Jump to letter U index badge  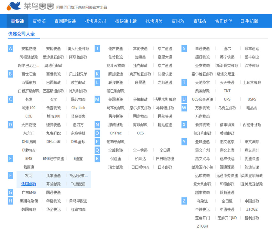tap(184, 99)
